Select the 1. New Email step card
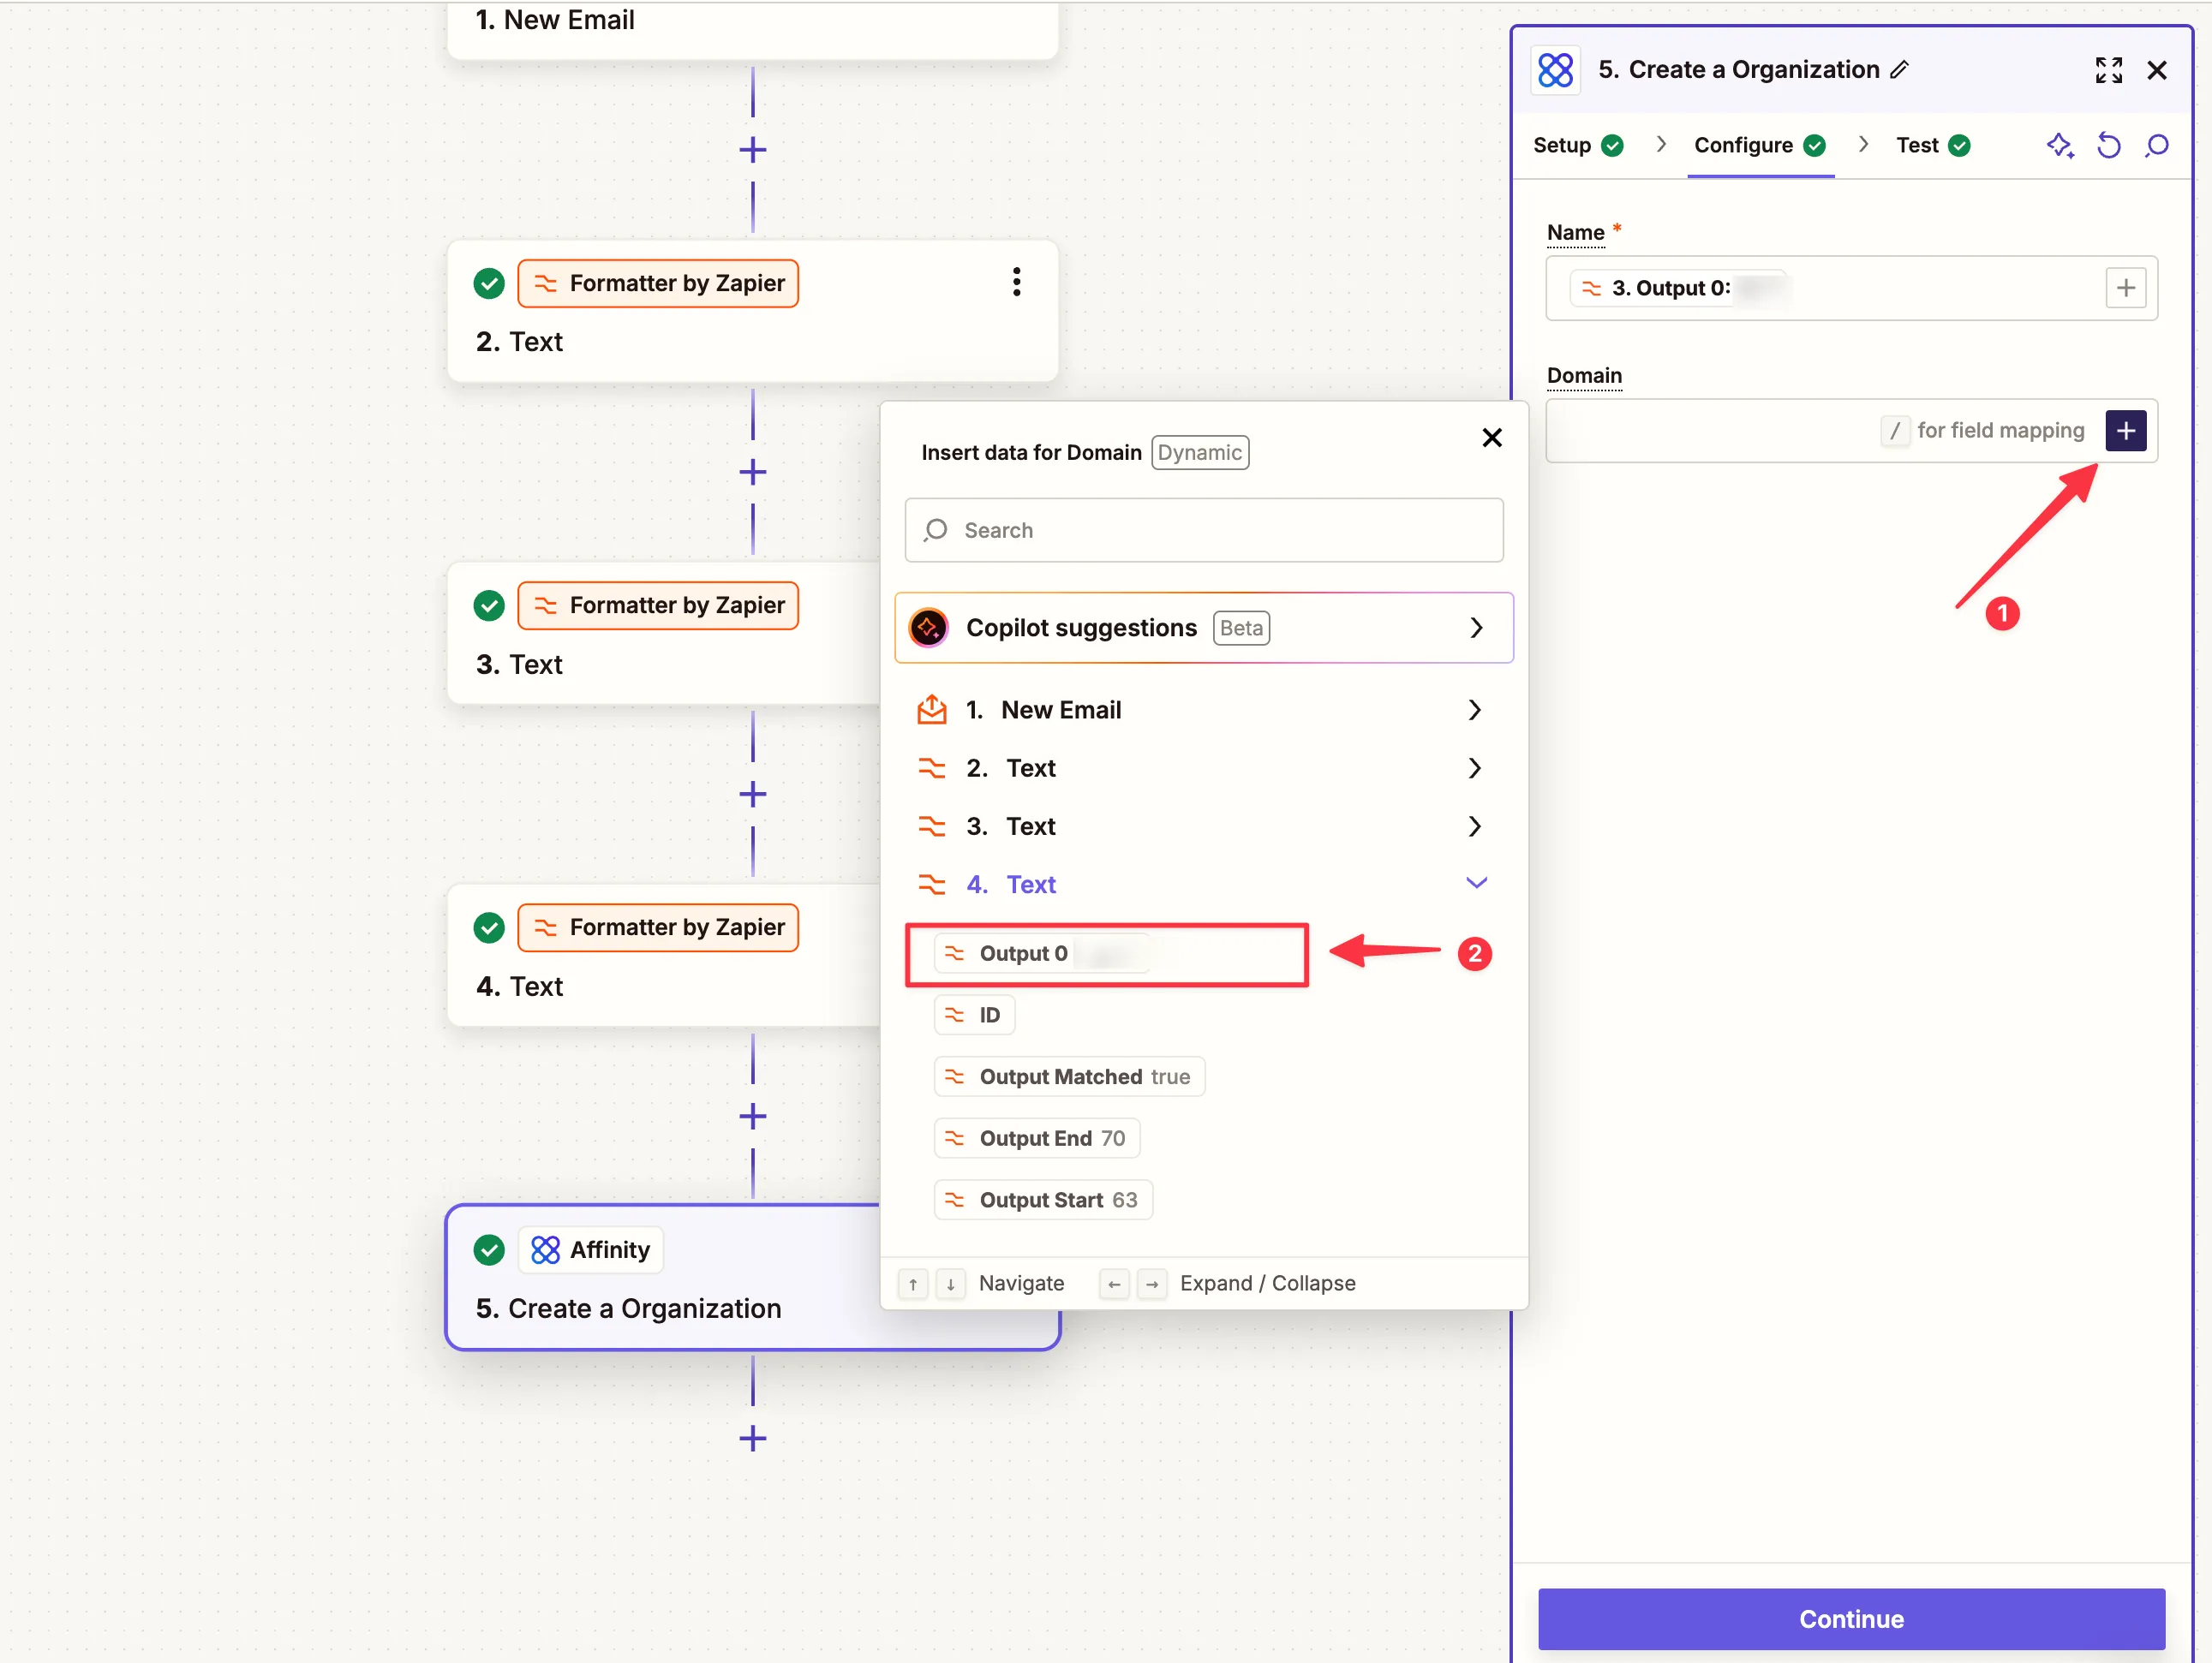The width and height of the screenshot is (2212, 1663). [752, 30]
